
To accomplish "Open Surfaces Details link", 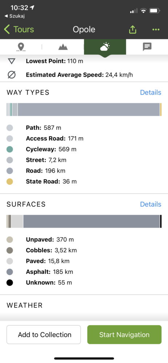I will [151, 204].
